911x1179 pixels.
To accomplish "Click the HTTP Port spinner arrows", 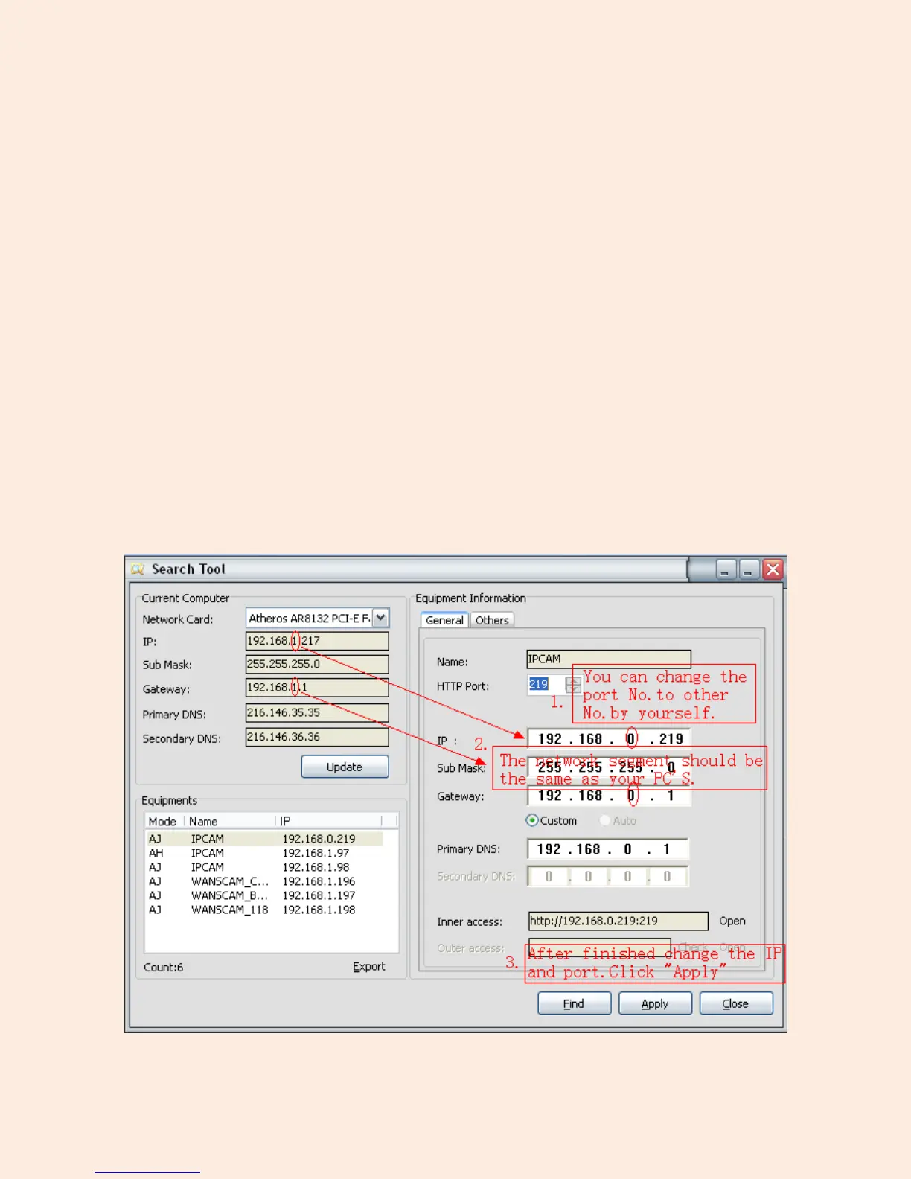I will (x=573, y=685).
